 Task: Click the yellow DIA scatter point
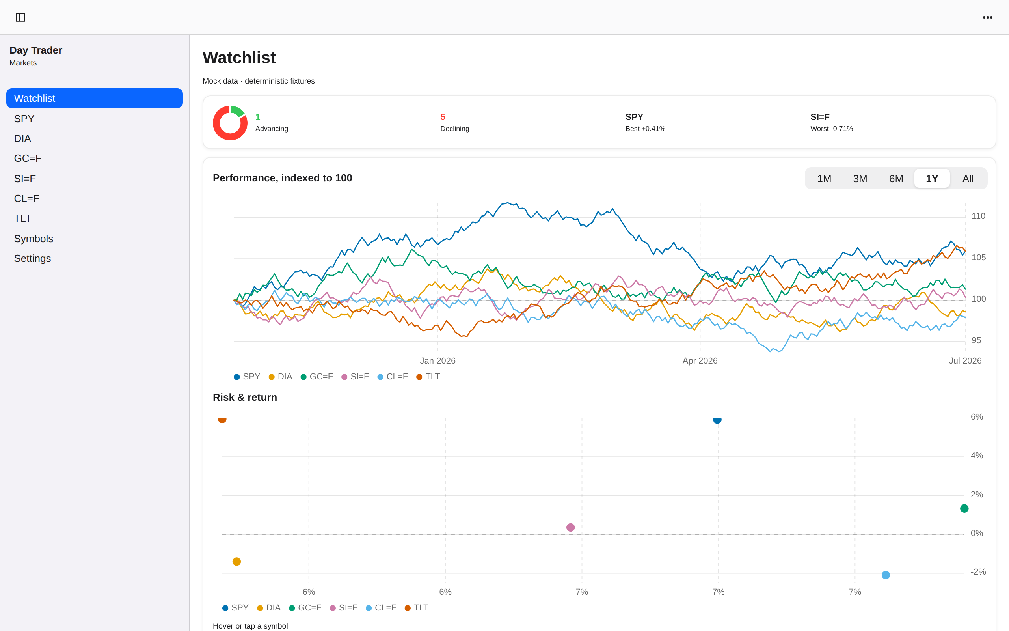click(236, 561)
